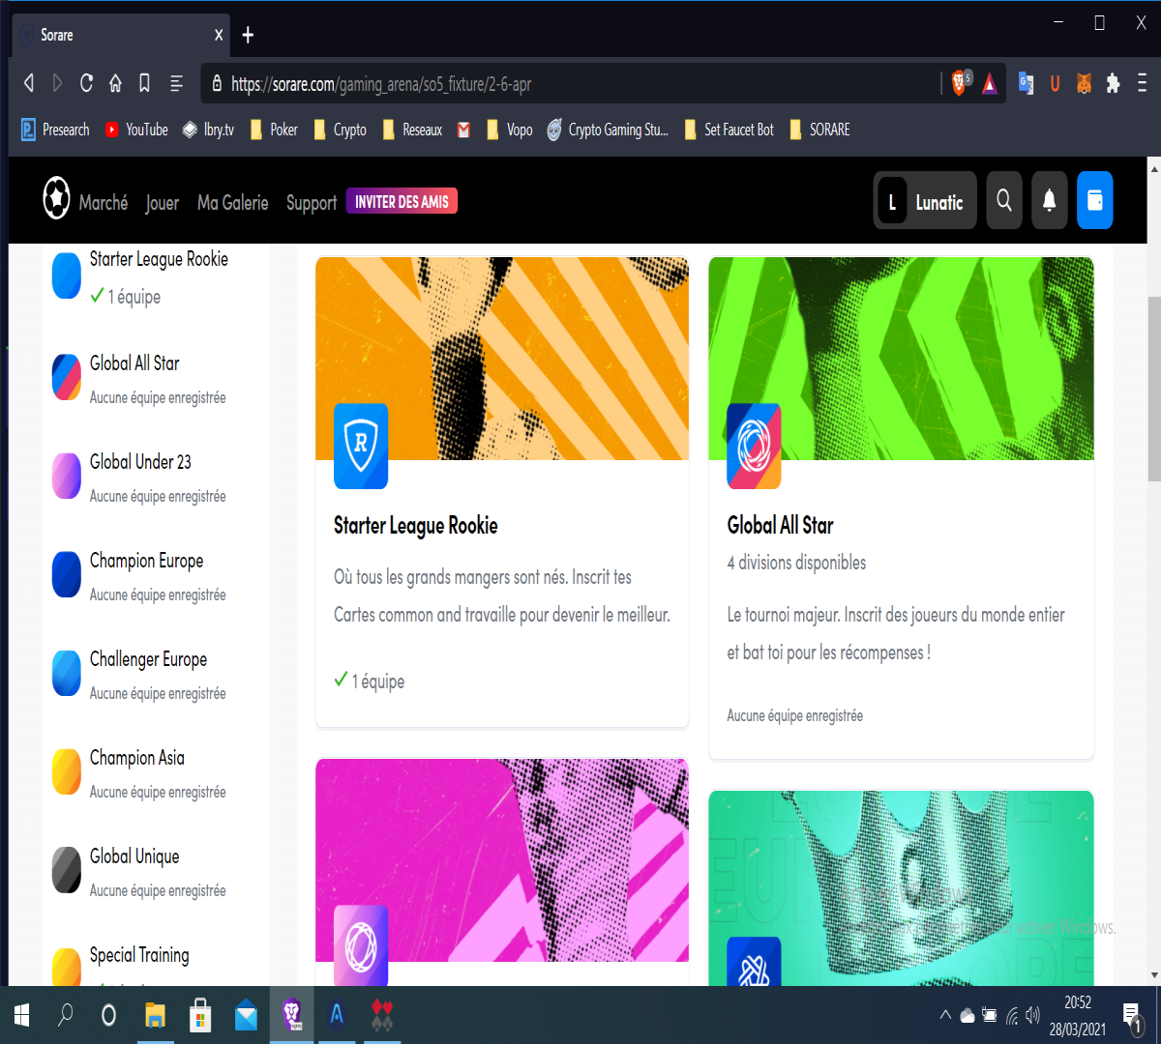
Task: Open the MetaMask fox extension
Action: [x=1085, y=84]
